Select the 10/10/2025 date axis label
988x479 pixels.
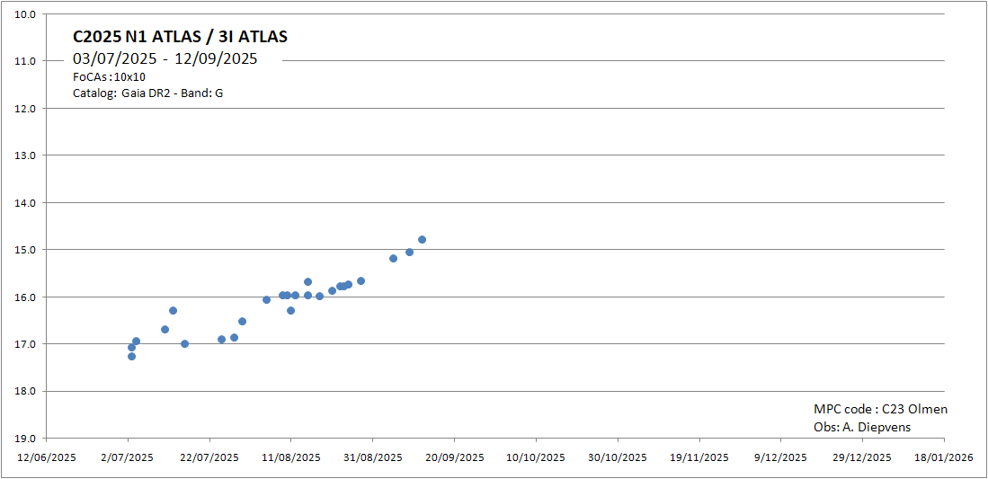(x=536, y=457)
